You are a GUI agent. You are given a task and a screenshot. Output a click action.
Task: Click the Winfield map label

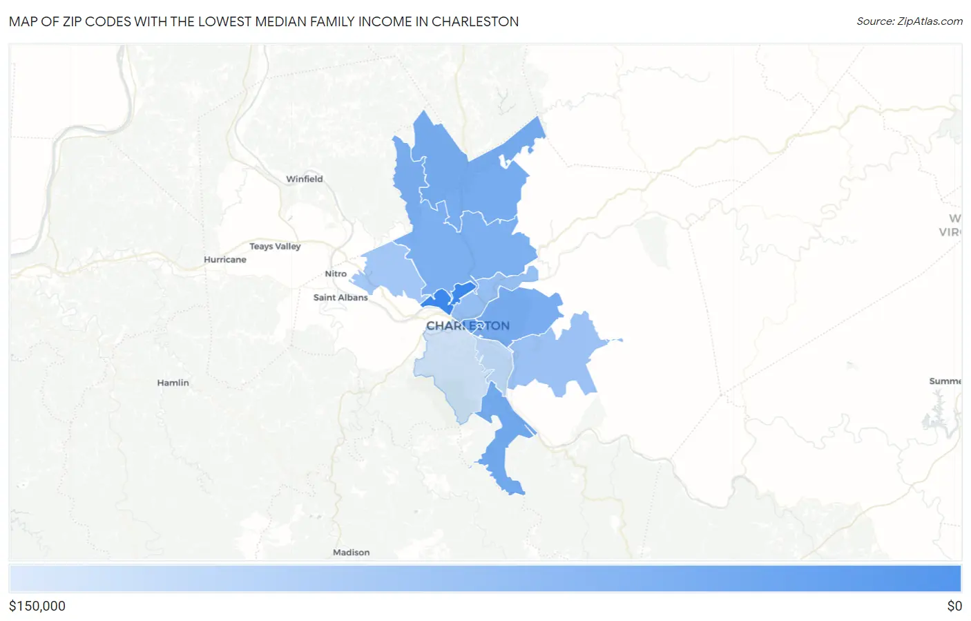(x=305, y=179)
